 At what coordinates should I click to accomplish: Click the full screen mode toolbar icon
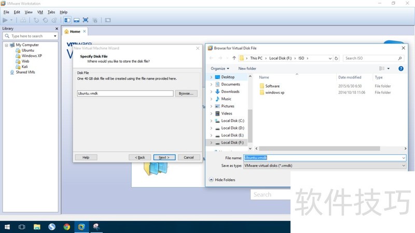point(86,20)
